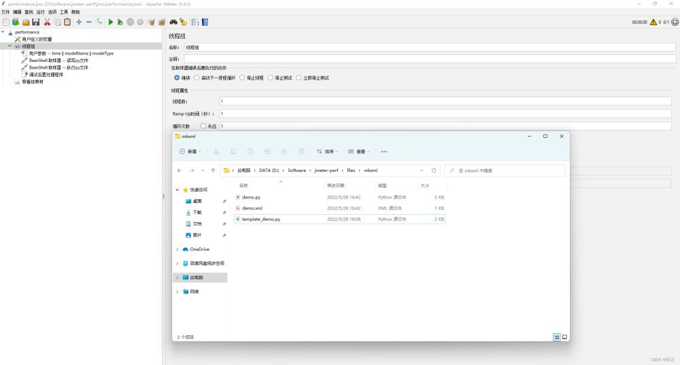
Task: Select BeanShell 取样器 执行py文件 item
Action: pos(58,67)
